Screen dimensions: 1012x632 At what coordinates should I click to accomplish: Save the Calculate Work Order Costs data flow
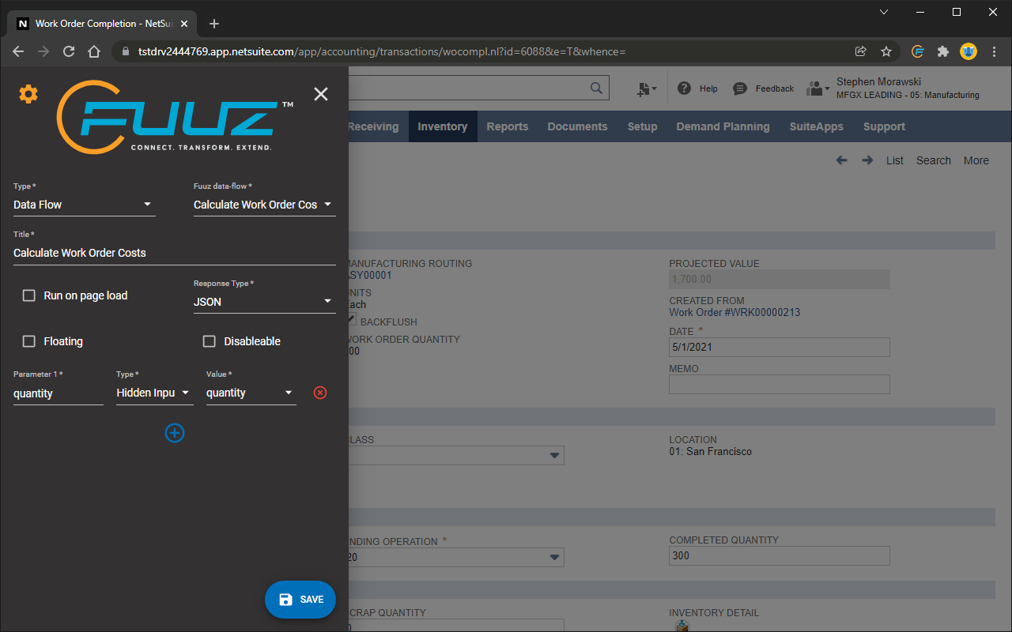pyautogui.click(x=300, y=599)
